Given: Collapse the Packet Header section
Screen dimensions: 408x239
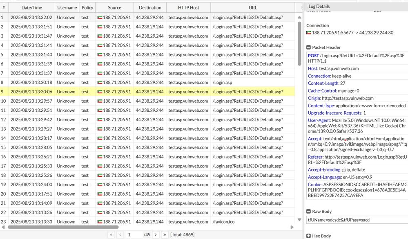Looking at the screenshot, I should pos(308,47).
